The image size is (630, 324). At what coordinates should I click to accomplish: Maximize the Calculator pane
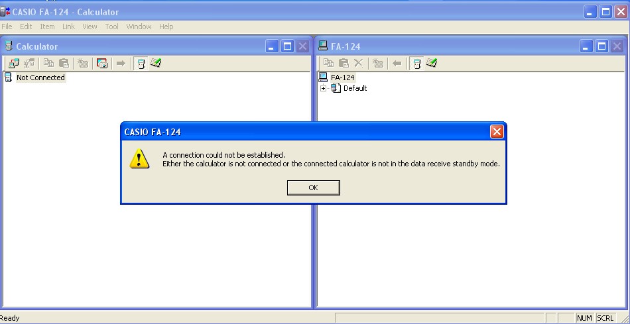[287, 46]
